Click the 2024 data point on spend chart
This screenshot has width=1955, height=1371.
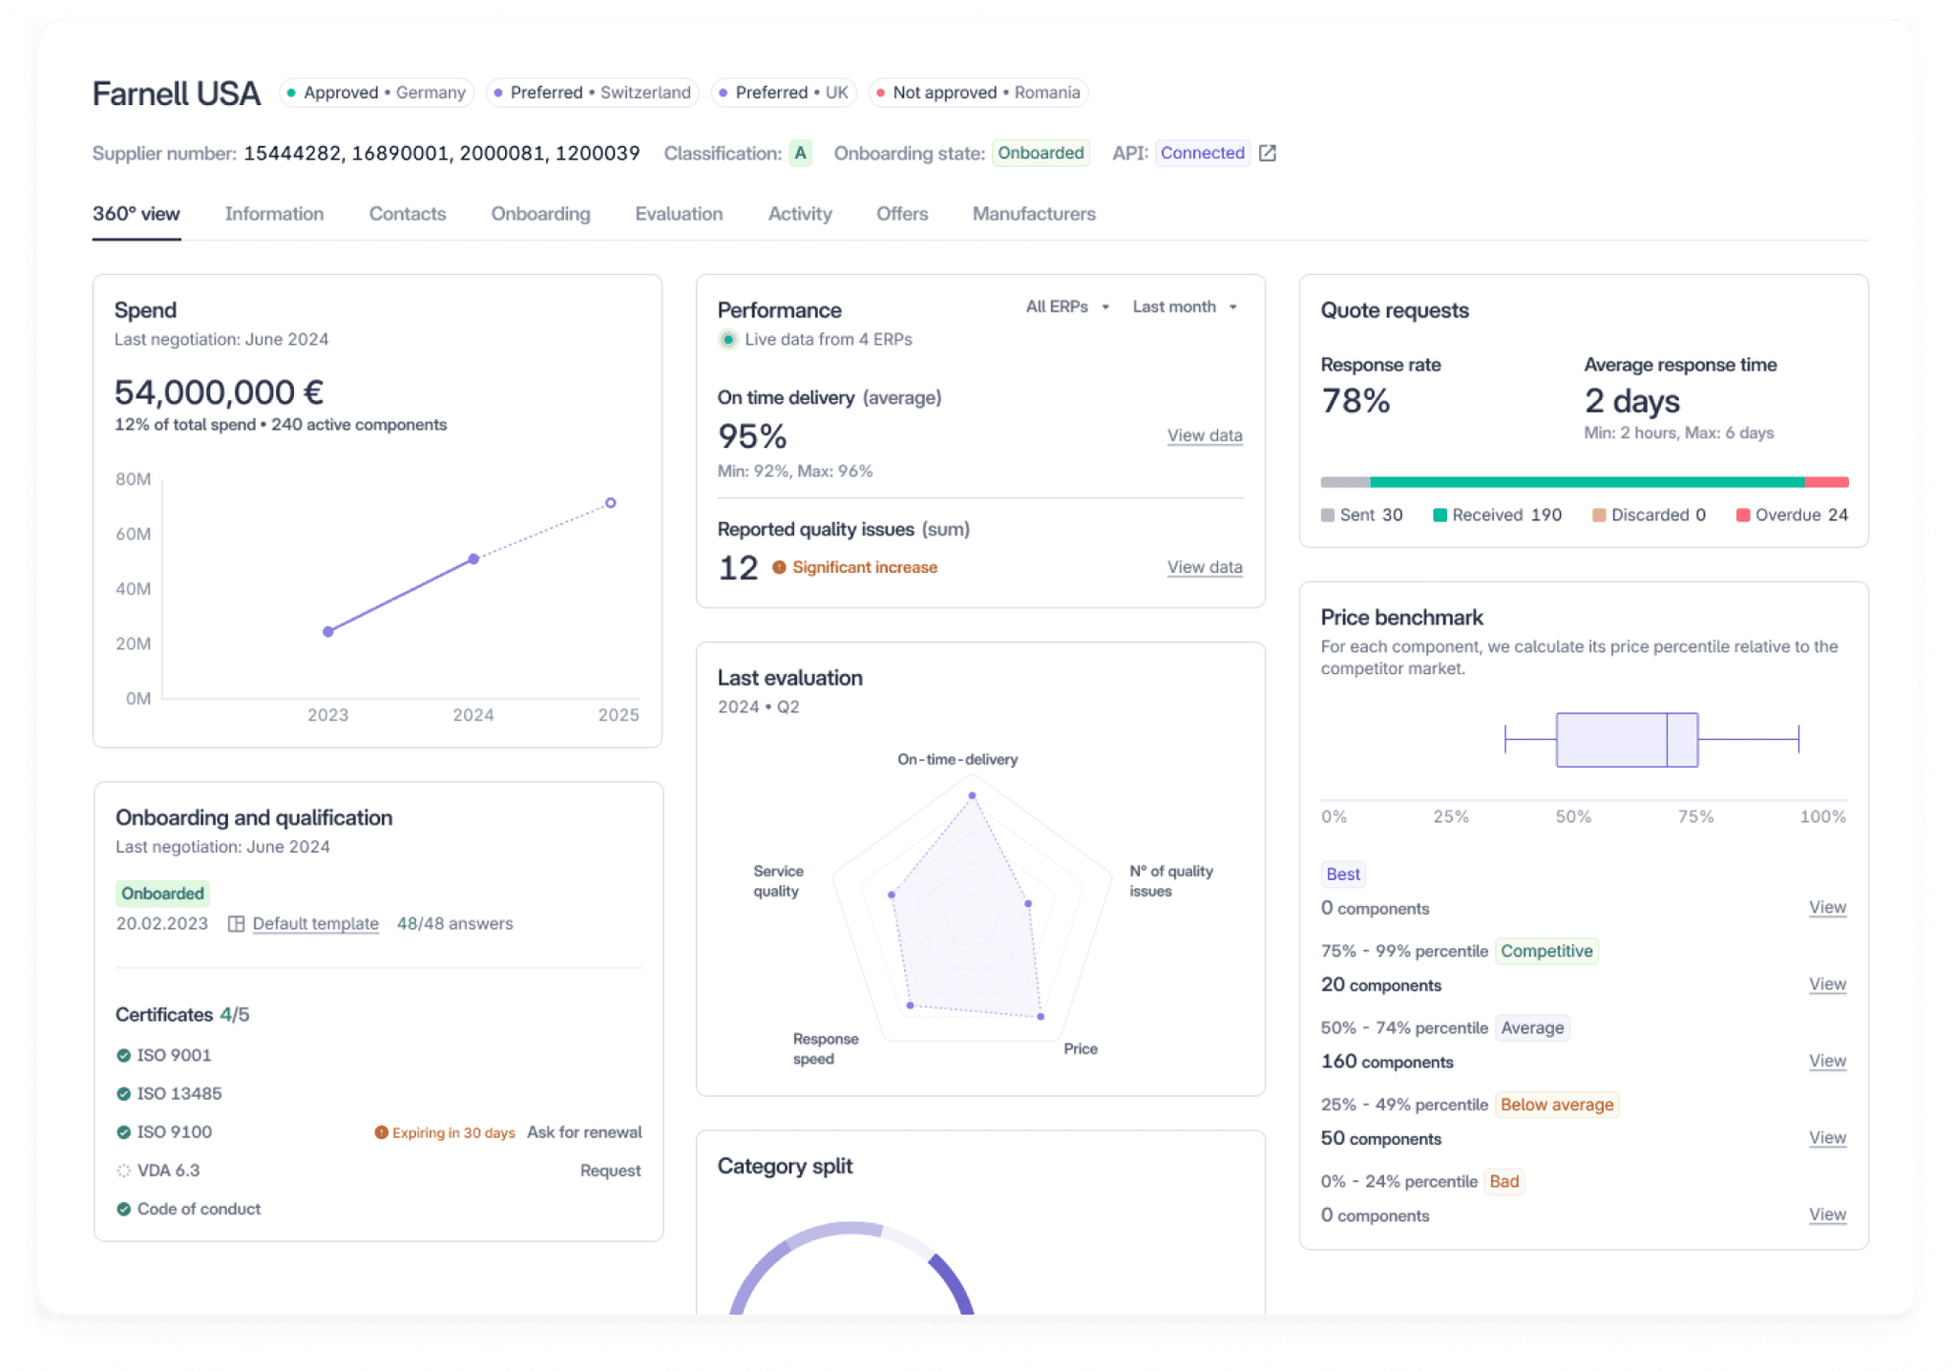point(473,559)
